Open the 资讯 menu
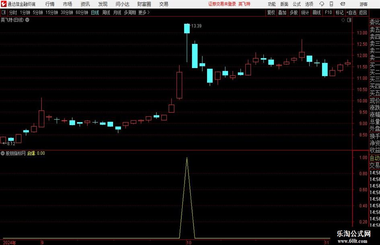This screenshot has height=245, width=380. click(85, 4)
